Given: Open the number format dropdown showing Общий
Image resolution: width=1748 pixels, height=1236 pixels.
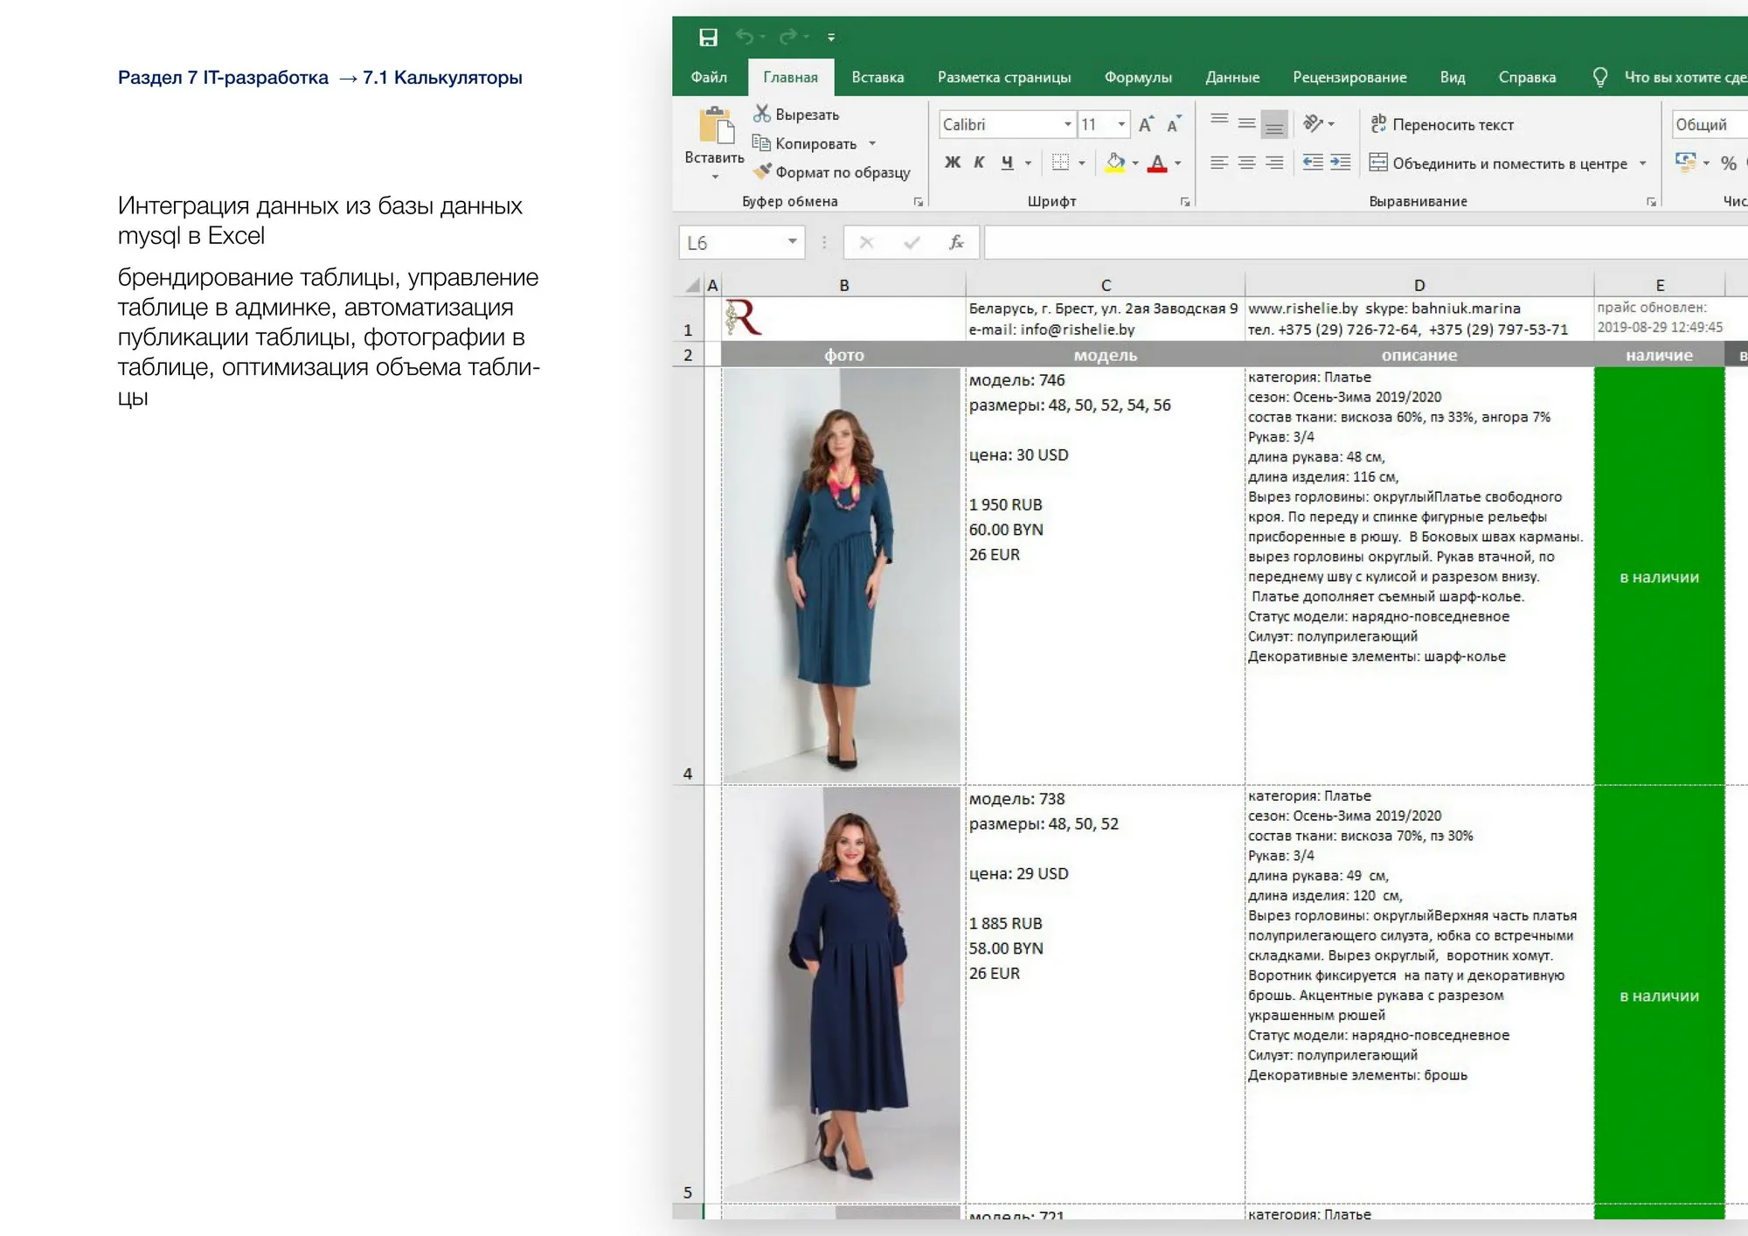Looking at the screenshot, I should click(1706, 124).
